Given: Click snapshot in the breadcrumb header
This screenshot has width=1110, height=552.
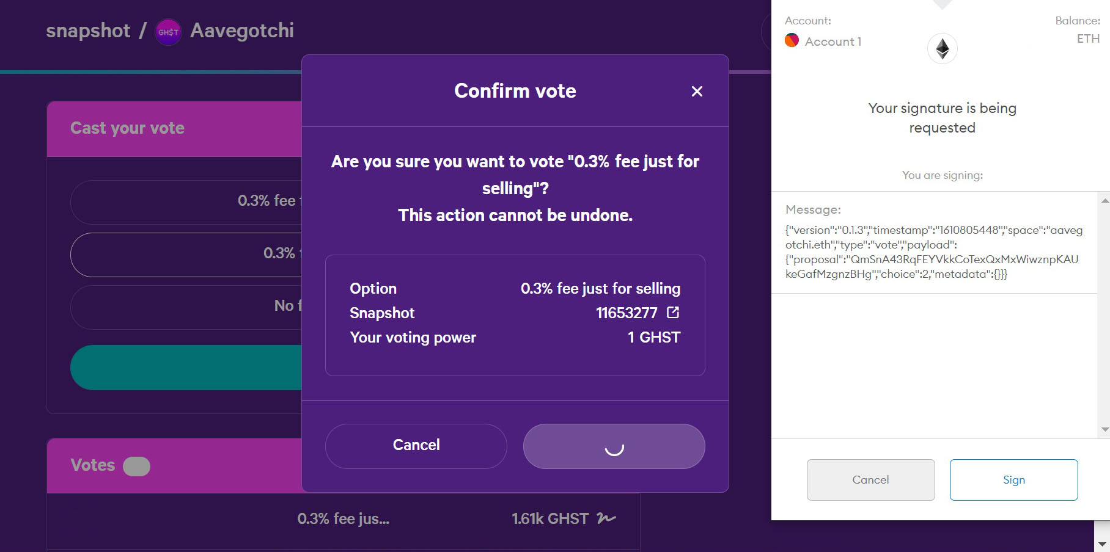Looking at the screenshot, I should pos(89,31).
